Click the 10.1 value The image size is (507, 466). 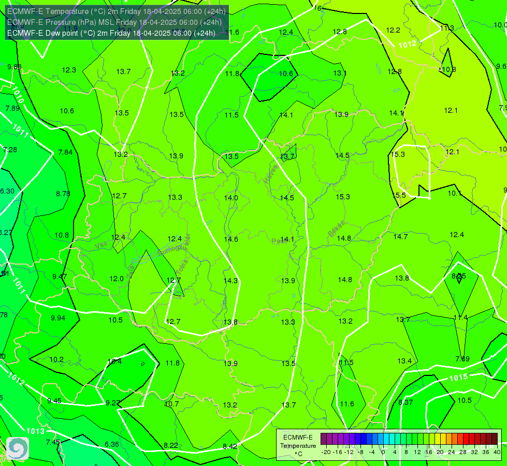(454, 193)
